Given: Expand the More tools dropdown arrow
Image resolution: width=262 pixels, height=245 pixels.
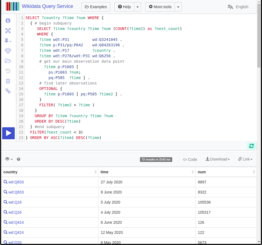Looking at the screenshot, I should [x=178, y=7].
